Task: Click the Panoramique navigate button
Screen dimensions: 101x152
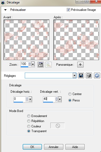Action: pos(80,65)
